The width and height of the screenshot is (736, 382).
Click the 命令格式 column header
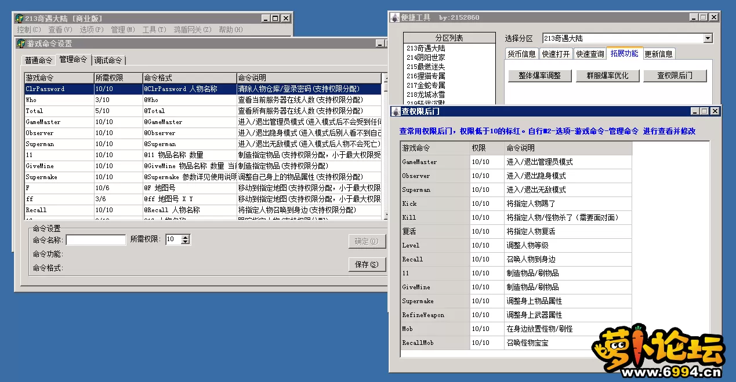coord(190,78)
